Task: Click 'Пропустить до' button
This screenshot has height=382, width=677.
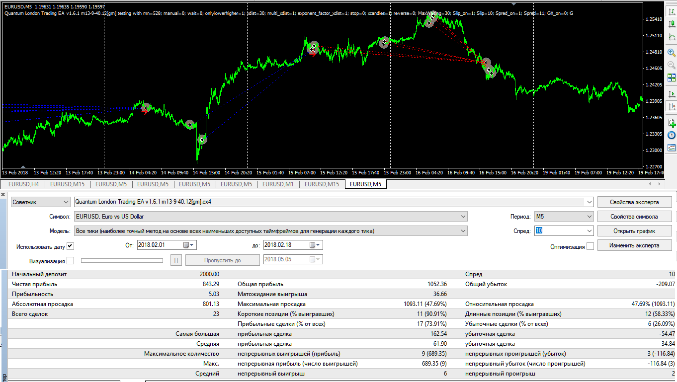Action: pyautogui.click(x=222, y=260)
